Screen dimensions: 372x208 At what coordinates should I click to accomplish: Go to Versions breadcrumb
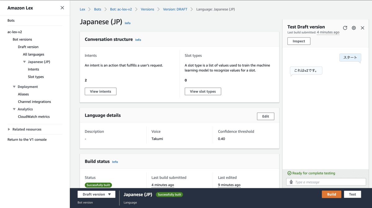pyautogui.click(x=148, y=9)
